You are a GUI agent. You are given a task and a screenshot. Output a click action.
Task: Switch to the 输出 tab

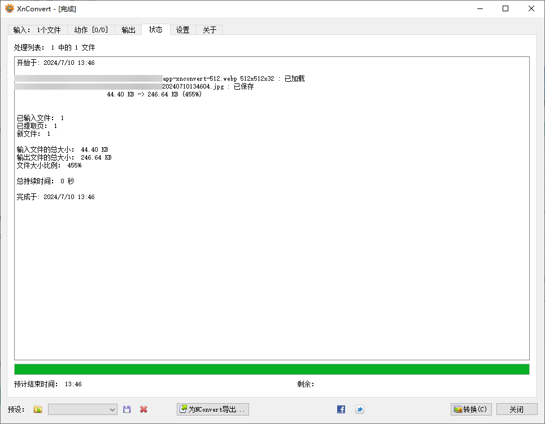pyautogui.click(x=128, y=30)
